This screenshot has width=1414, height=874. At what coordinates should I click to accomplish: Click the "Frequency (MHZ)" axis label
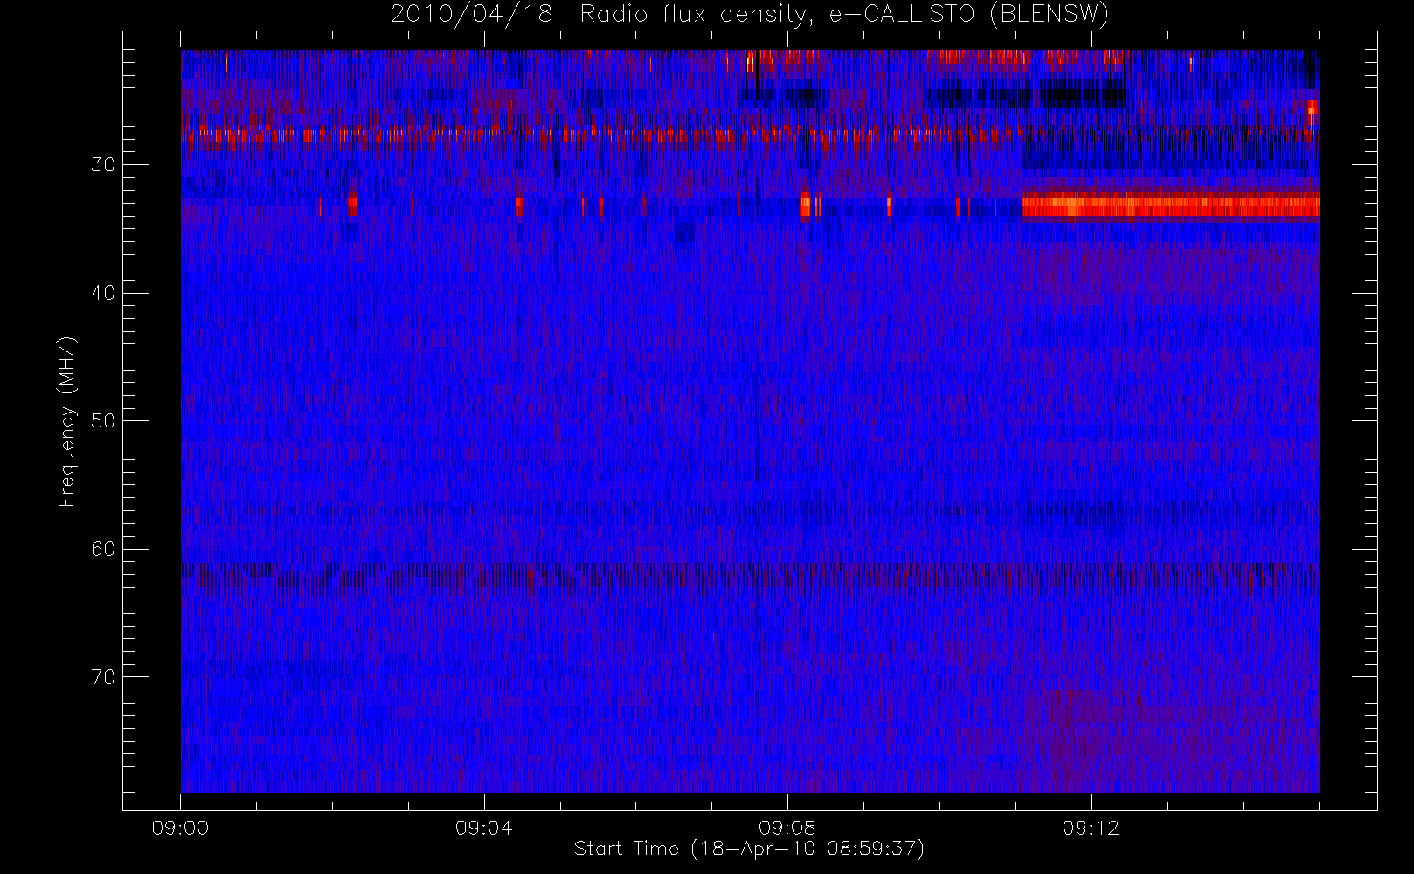[67, 421]
